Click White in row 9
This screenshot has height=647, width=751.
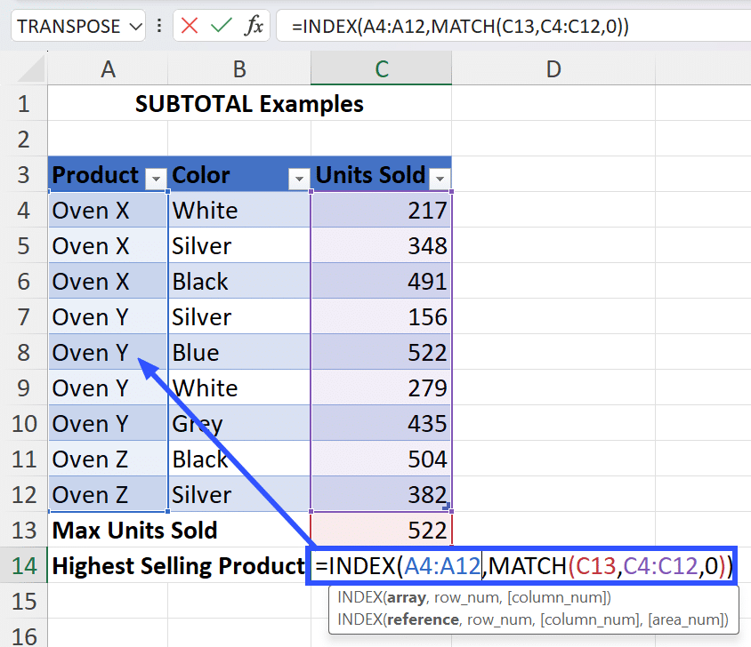tap(239, 388)
